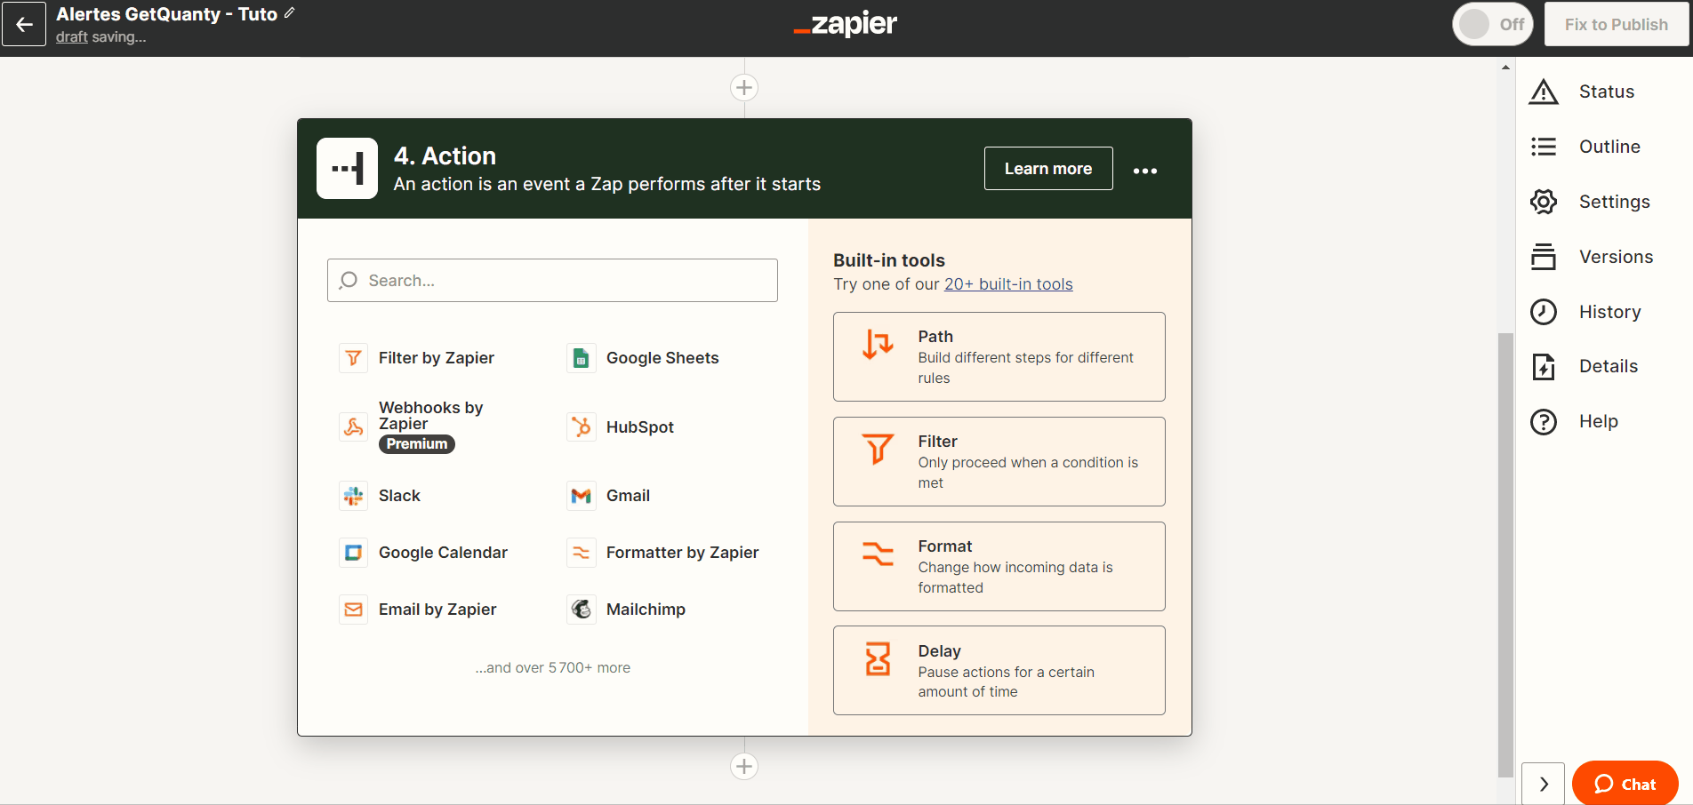Select the Gmail app icon
This screenshot has height=805, width=1693.
tap(581, 496)
